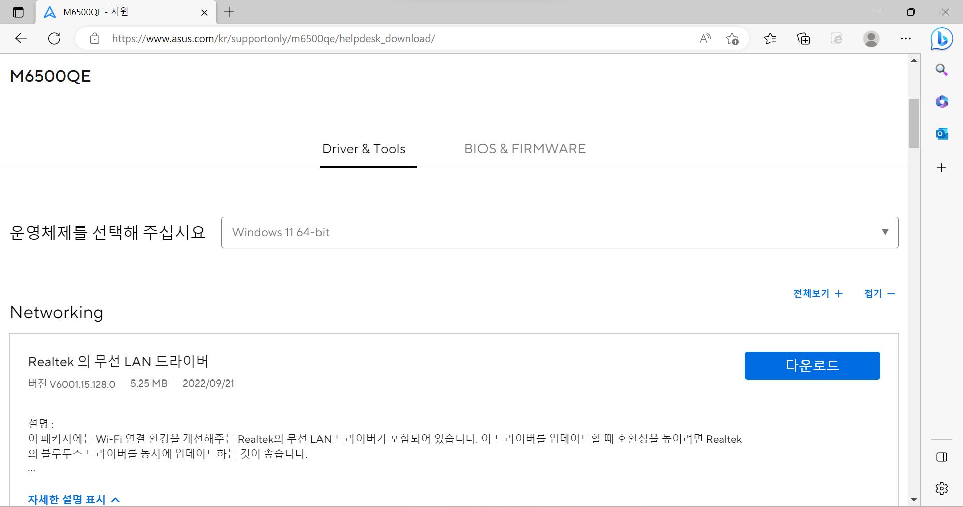Screen dimensions: 963x507
Task: Click scrollbar down arrow
Action: point(914,500)
